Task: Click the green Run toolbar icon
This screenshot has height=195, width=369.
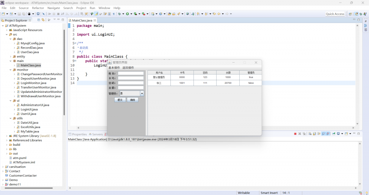Action: pyautogui.click(x=127, y=14)
